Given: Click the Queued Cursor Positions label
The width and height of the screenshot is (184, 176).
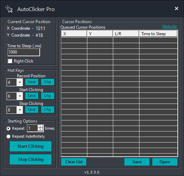Looking at the screenshot, I should (x=83, y=27).
